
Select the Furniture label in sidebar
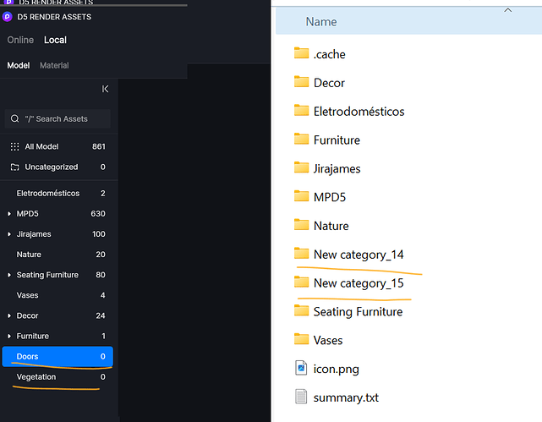33,336
